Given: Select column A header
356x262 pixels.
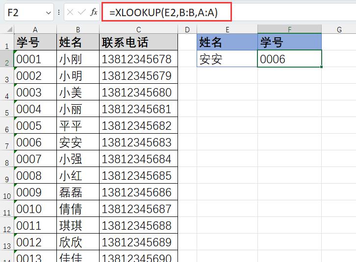Looking at the screenshot, I should 35,29.
